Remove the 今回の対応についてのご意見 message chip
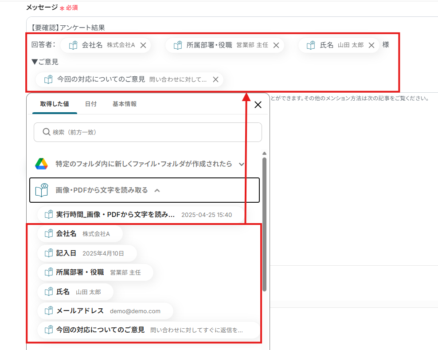 pos(215,79)
